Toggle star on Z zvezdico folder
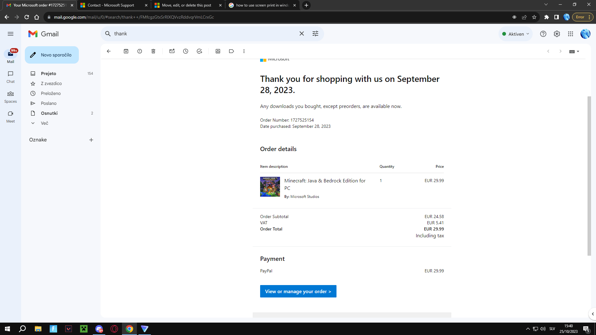Image resolution: width=596 pixels, height=335 pixels. tap(34, 83)
